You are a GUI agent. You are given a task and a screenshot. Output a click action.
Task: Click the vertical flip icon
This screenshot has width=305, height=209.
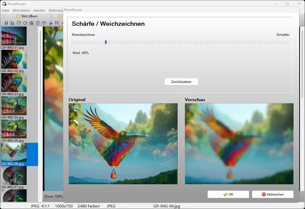(44, 23)
